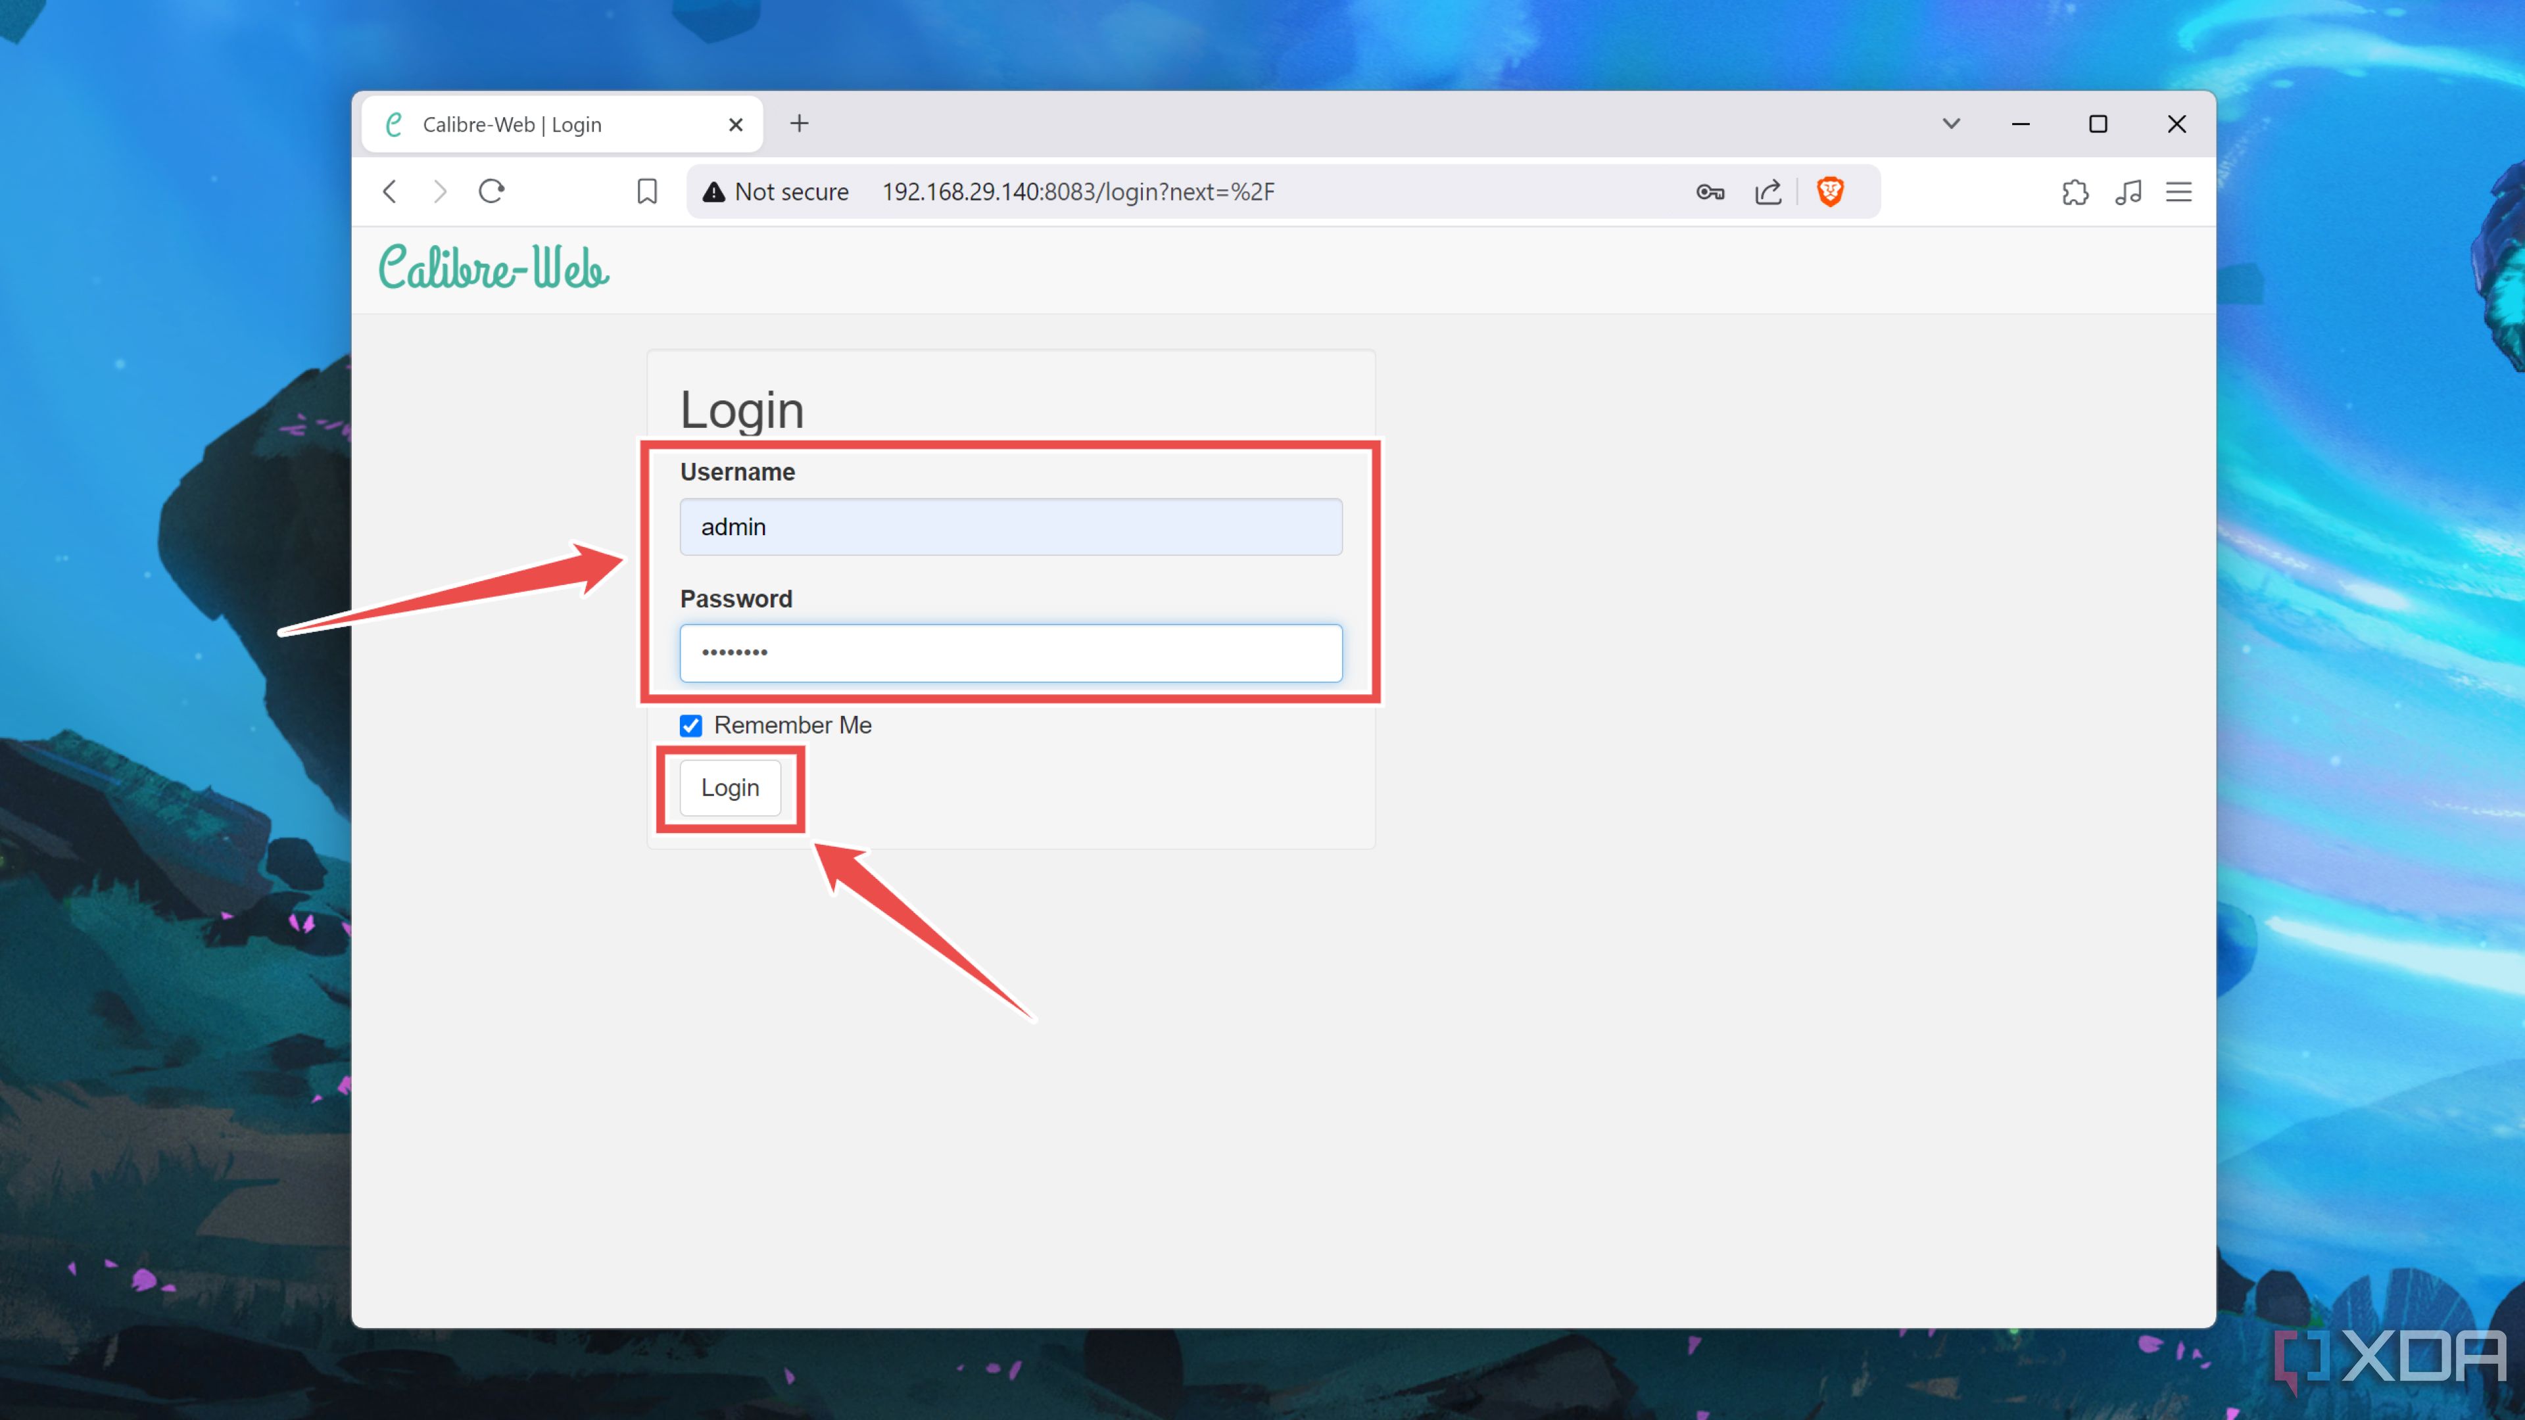
Task: Reload the Calibre-Web login page
Action: 492,191
